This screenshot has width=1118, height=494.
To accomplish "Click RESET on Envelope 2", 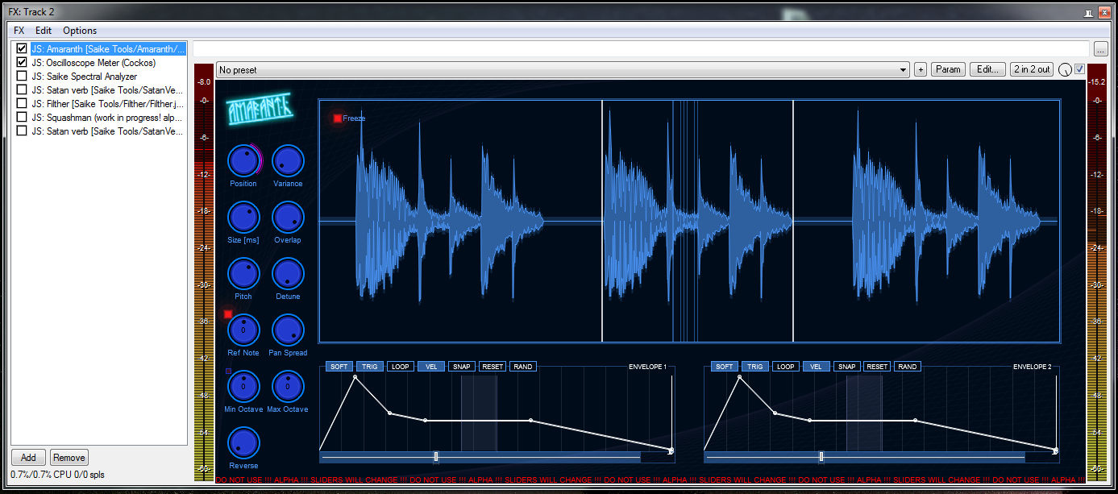I will tap(877, 367).
